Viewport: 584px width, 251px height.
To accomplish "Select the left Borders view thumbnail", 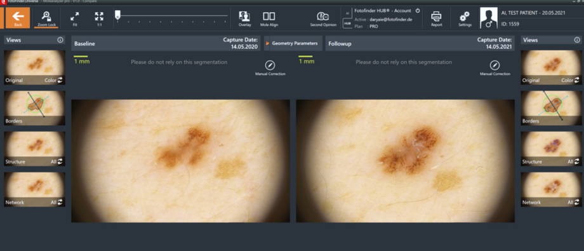I will point(35,108).
